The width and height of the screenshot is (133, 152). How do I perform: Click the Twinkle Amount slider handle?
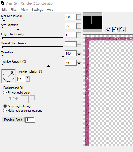coord(48,66)
